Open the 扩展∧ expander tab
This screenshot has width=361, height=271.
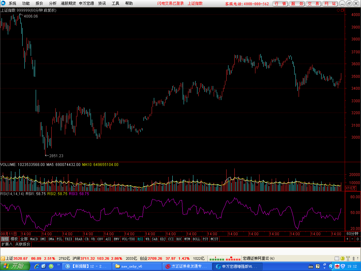7,244
